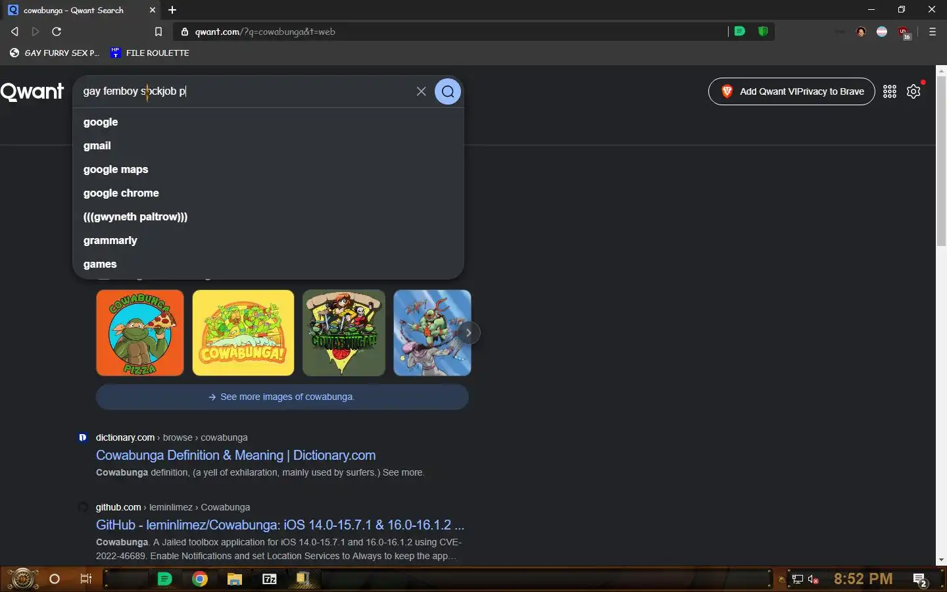The image size is (947, 592).
Task: Choose the 'google maps' suggestion
Action: (268, 169)
